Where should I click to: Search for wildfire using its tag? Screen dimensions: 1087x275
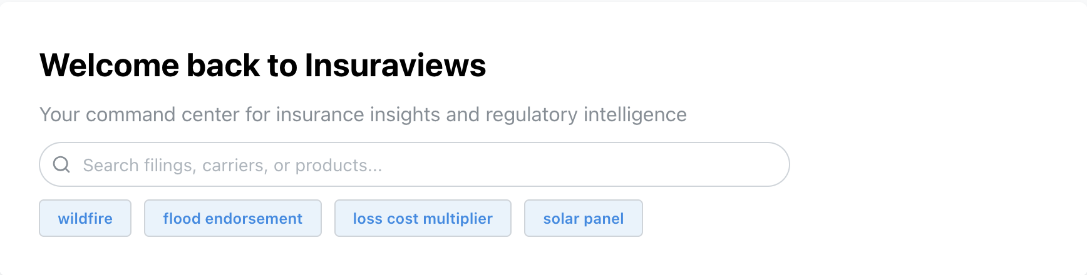(x=85, y=218)
